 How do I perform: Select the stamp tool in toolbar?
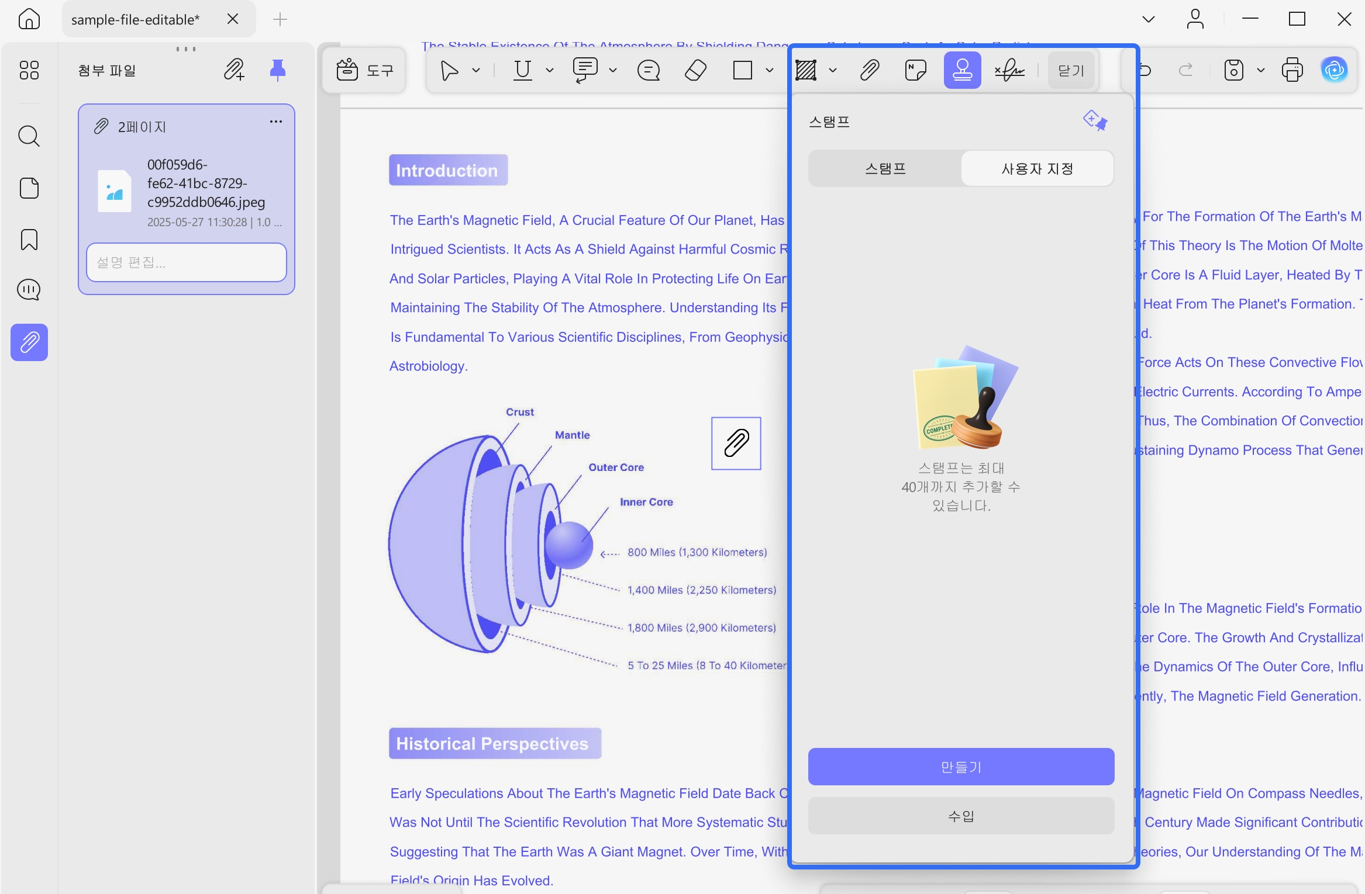coord(962,71)
